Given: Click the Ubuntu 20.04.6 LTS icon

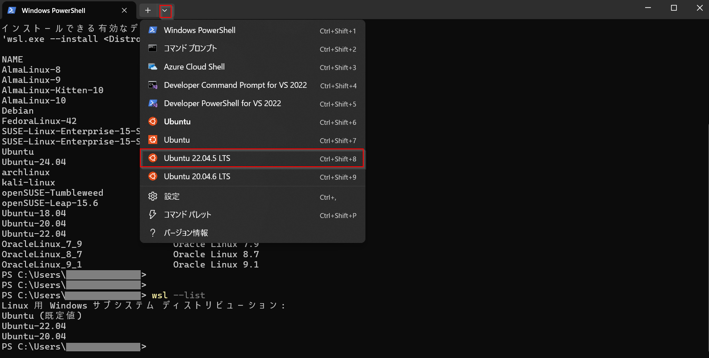Looking at the screenshot, I should coord(153,176).
